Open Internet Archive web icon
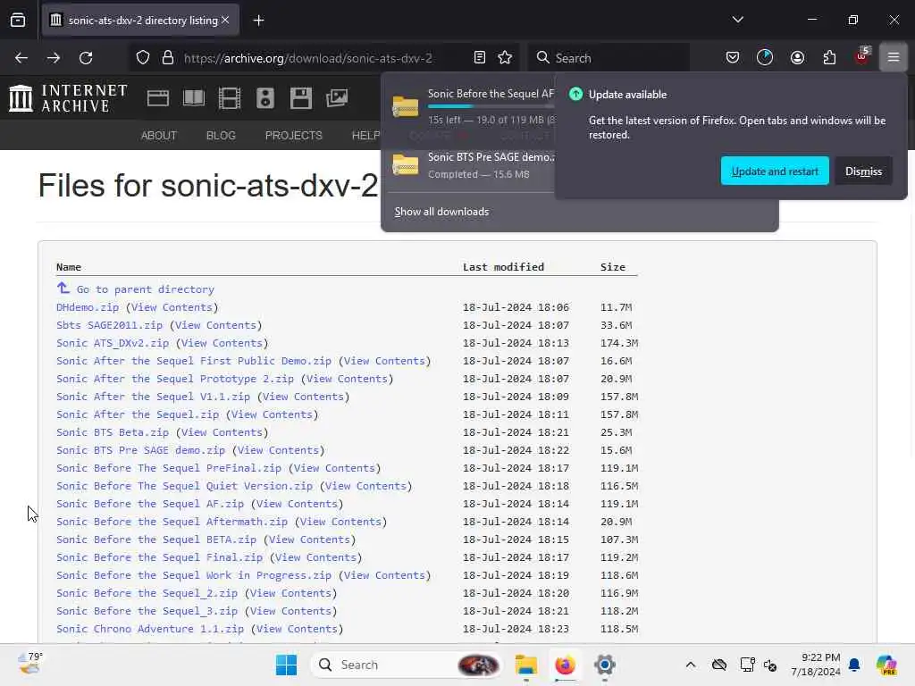The image size is (915, 686). [158, 98]
